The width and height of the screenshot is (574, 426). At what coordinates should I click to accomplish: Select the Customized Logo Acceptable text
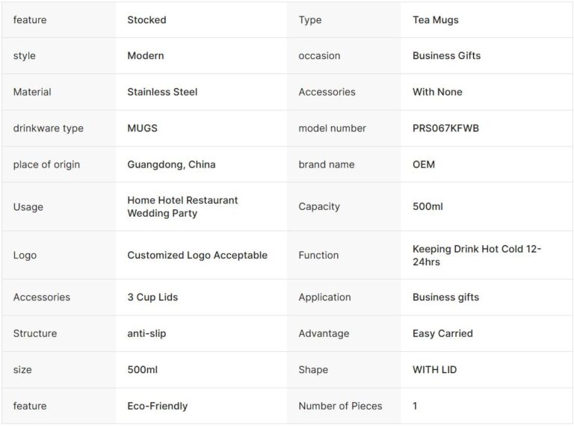click(197, 255)
